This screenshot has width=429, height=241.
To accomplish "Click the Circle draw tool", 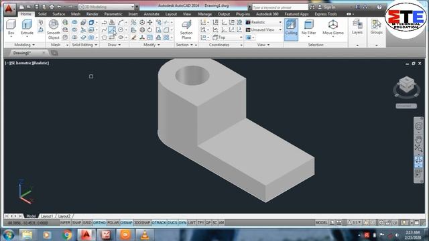I will coord(121,29).
